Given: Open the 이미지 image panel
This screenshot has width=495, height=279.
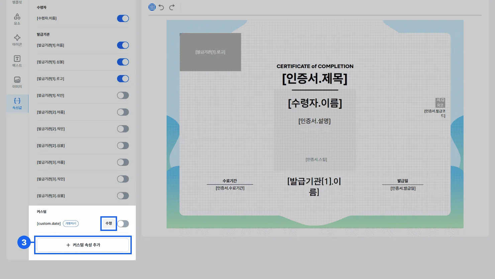Looking at the screenshot, I should pyautogui.click(x=17, y=82).
